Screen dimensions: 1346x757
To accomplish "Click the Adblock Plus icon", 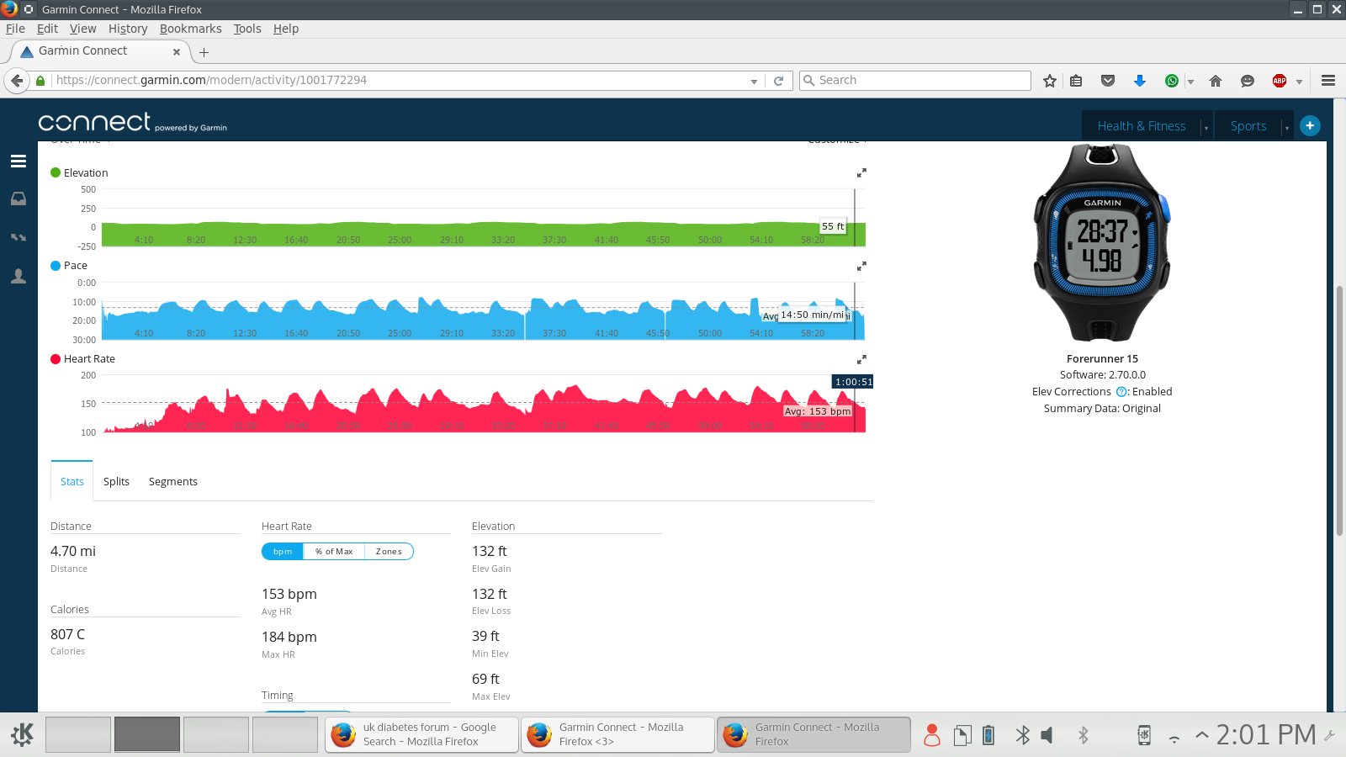I will [x=1280, y=81].
